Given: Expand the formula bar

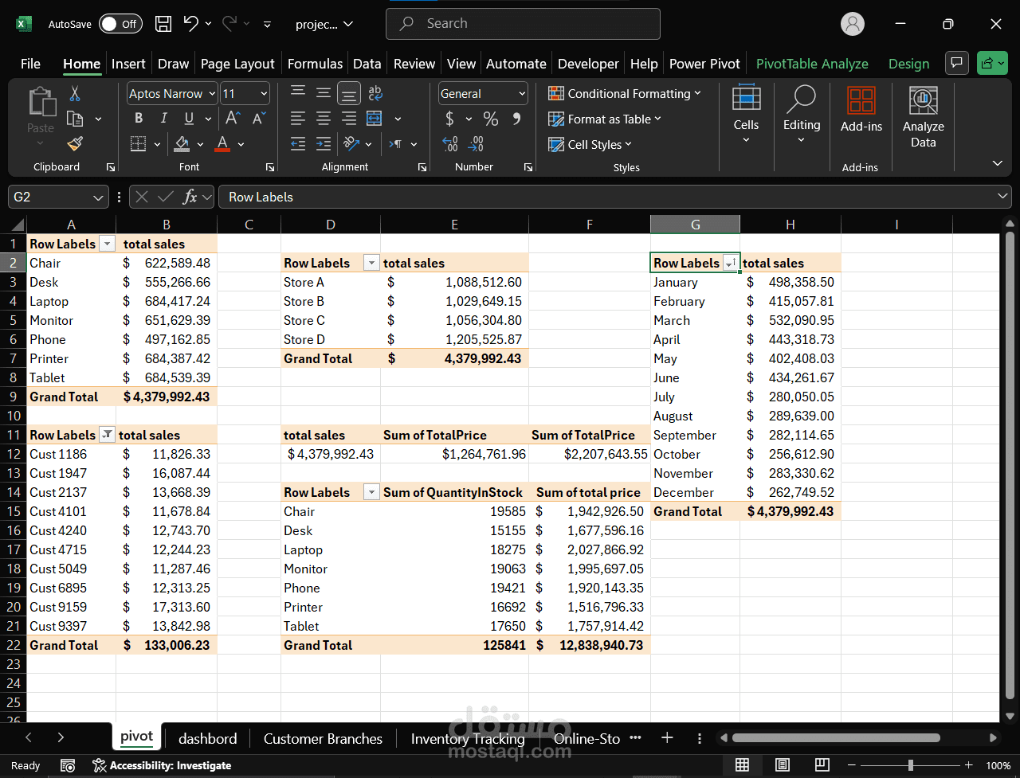Looking at the screenshot, I should click(1002, 197).
